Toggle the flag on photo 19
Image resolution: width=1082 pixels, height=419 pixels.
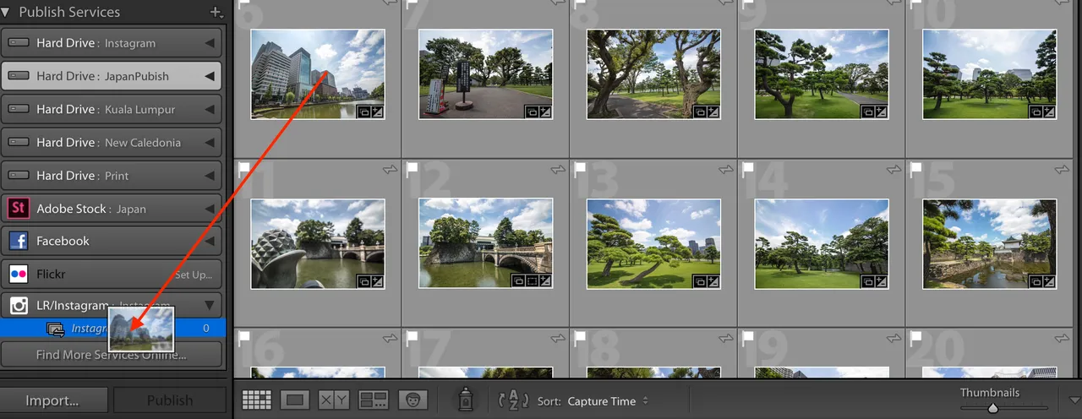pos(748,338)
